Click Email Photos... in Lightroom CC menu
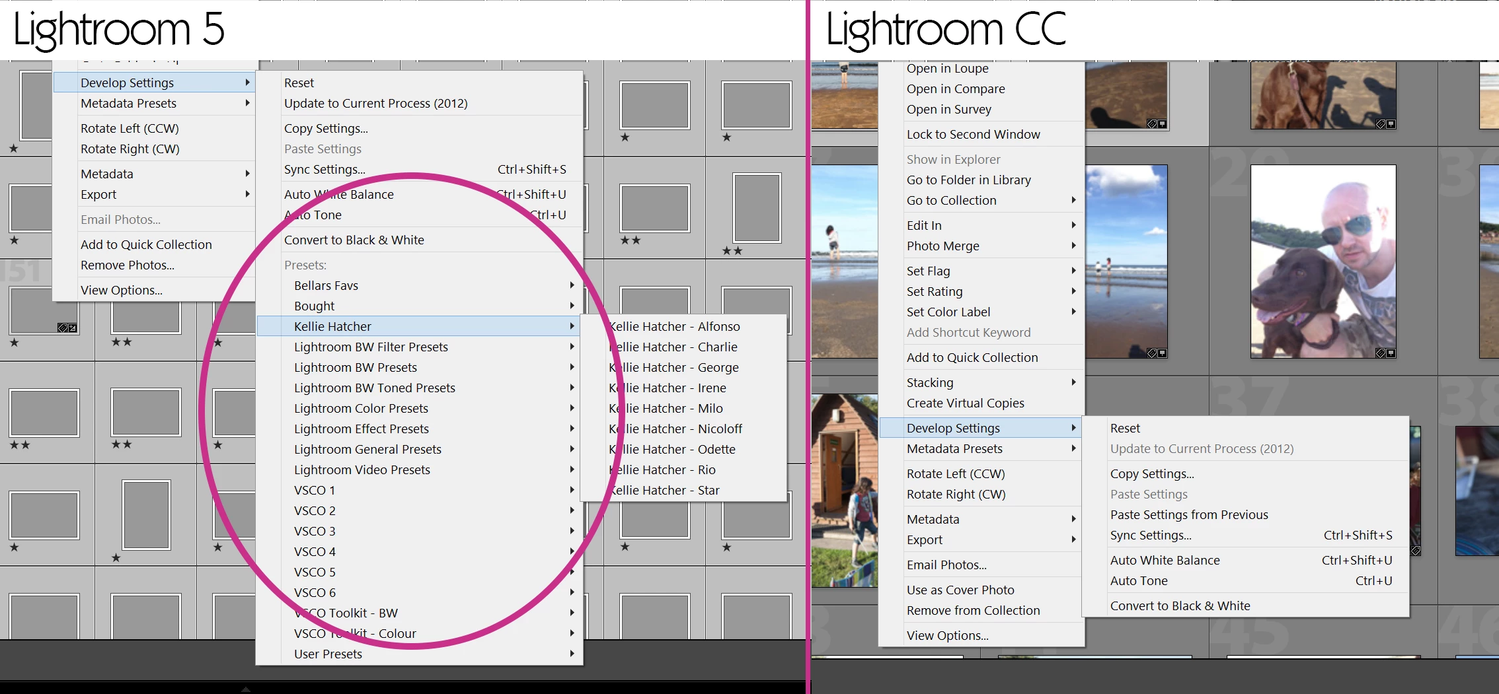 coord(981,565)
